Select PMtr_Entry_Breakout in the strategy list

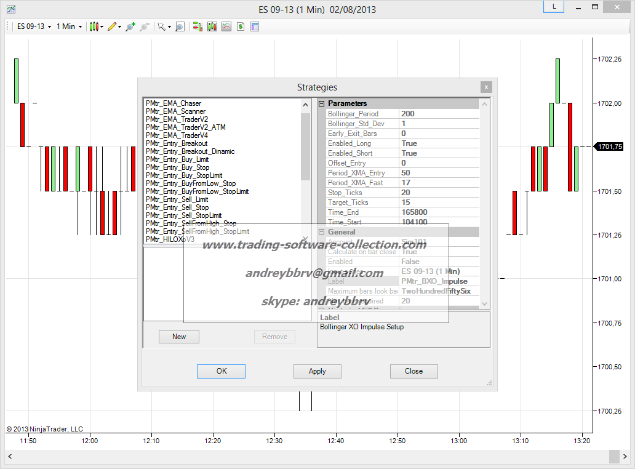pos(177,143)
